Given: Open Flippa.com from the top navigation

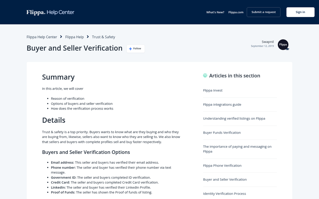Looking at the screenshot, I should (x=236, y=12).
